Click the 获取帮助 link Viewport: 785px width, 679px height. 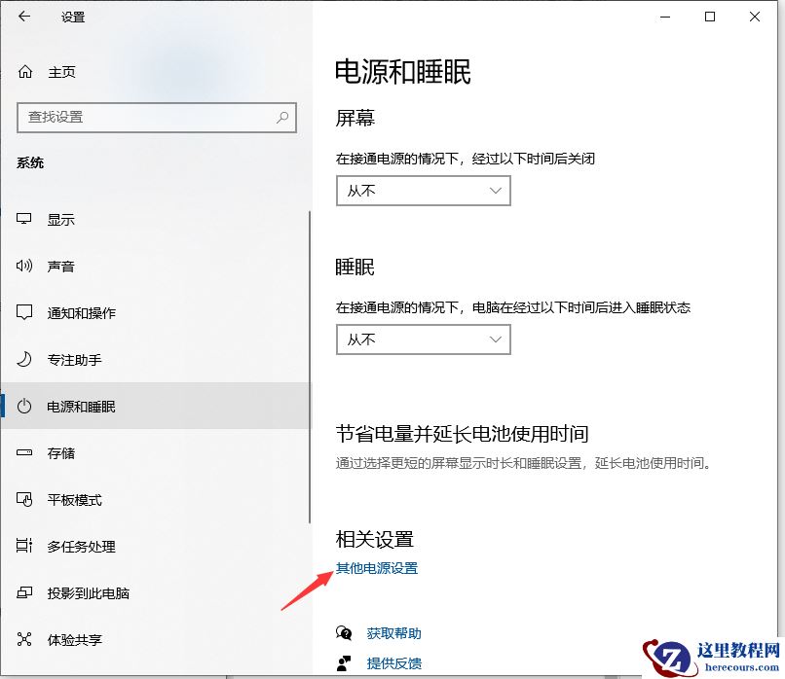point(393,632)
